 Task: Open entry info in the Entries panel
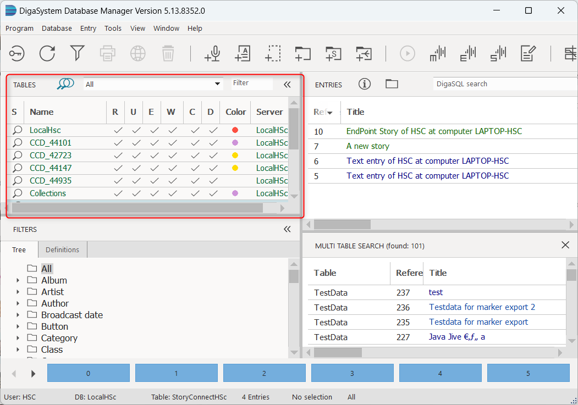[x=365, y=84]
